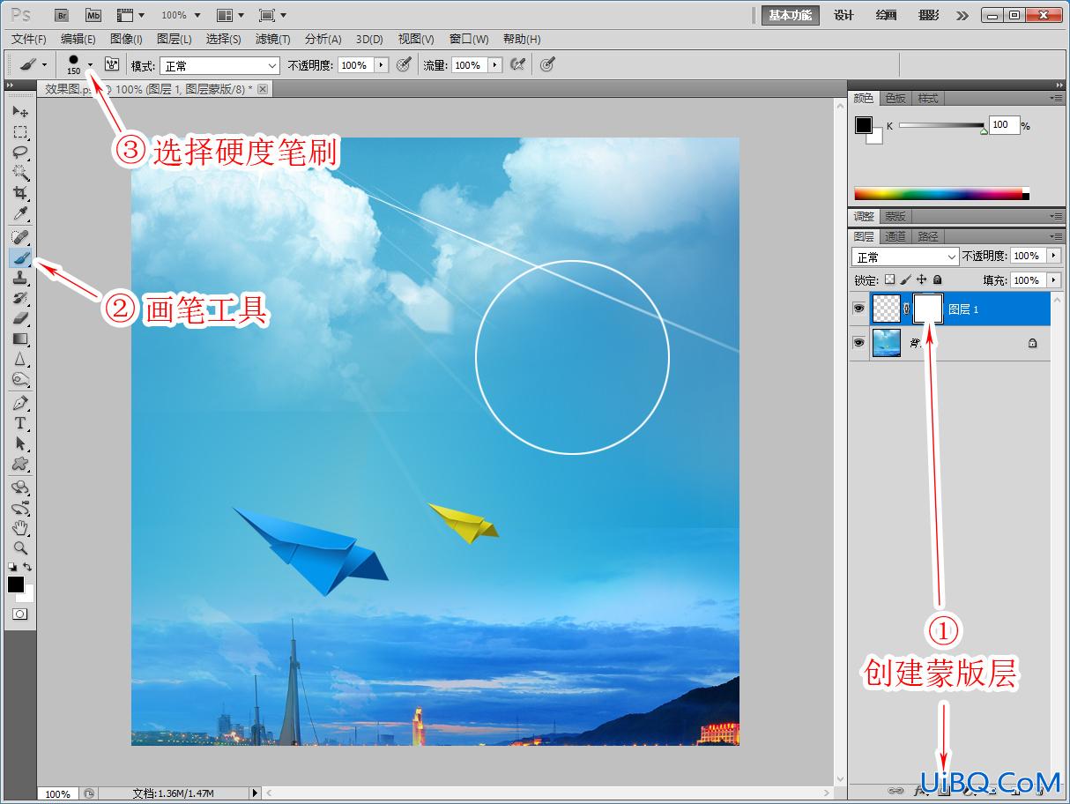Open the brush 模式 dropdown

pyautogui.click(x=219, y=65)
